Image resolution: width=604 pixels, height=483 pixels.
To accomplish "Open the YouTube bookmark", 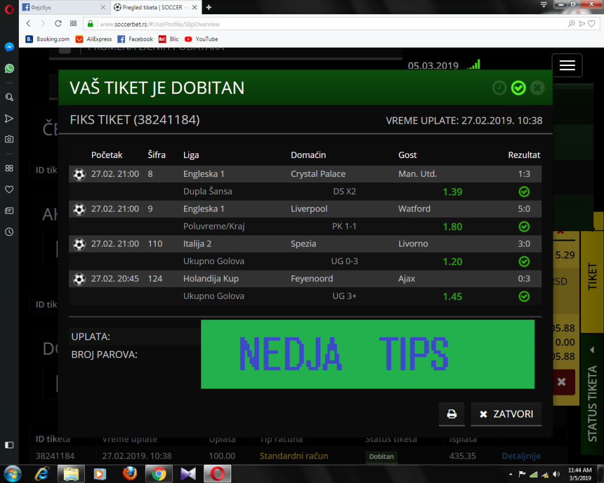I will (x=201, y=39).
